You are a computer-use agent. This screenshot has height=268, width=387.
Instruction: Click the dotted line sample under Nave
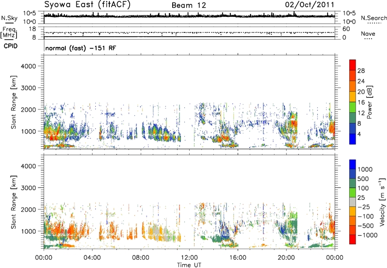point(368,39)
